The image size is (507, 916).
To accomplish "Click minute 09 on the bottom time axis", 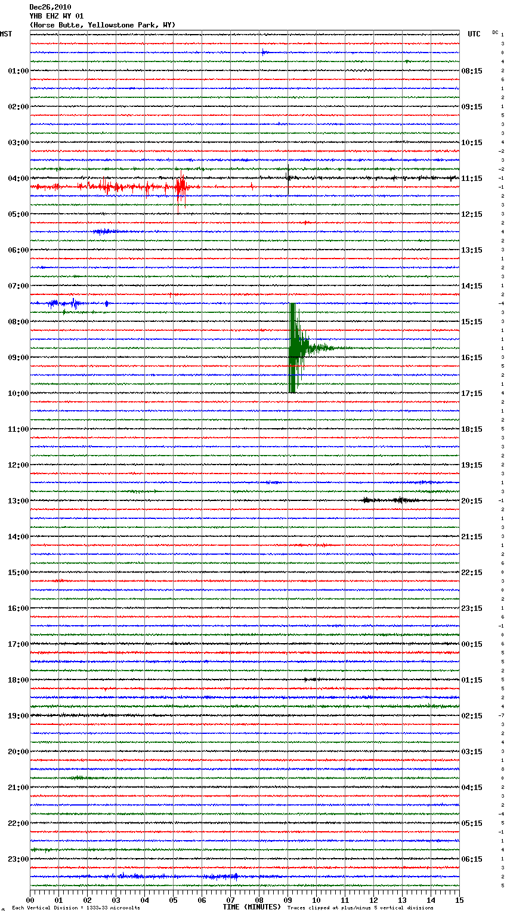I will [287, 900].
